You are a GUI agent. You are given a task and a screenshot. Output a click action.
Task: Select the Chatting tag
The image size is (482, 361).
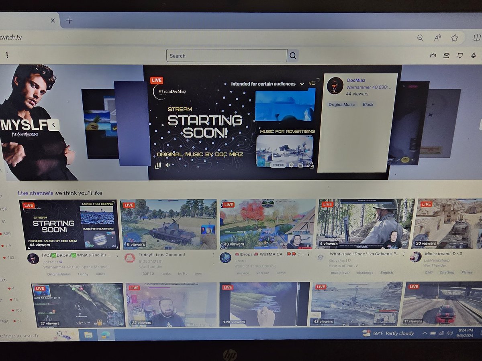tap(447, 272)
